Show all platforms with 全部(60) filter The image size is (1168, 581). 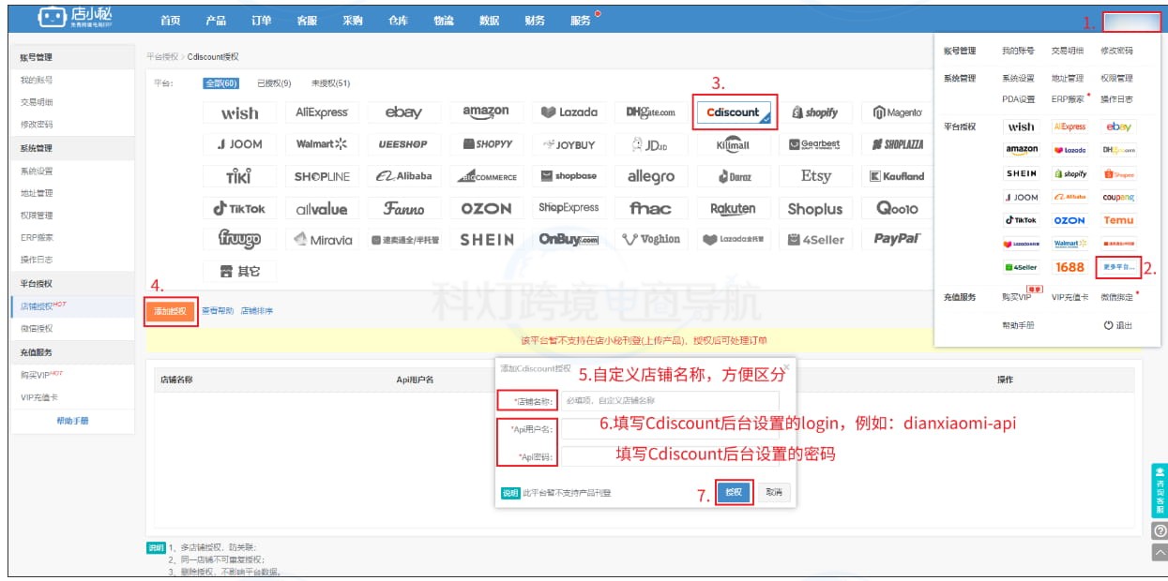[x=221, y=83]
